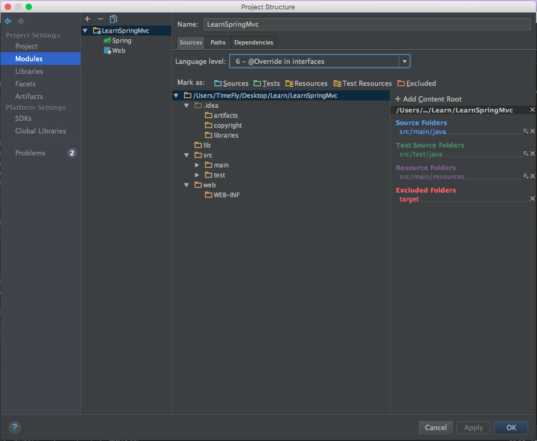Viewport: 537px width, 441px height.
Task: Unmark src/main/resources resource folder
Action: pos(532,176)
